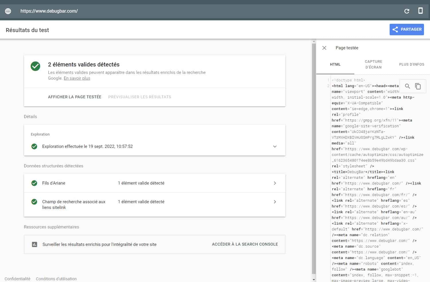Switch to the CAPTURE D'ÉCRAN tab
Screen dimensions: 430x282
374,64
